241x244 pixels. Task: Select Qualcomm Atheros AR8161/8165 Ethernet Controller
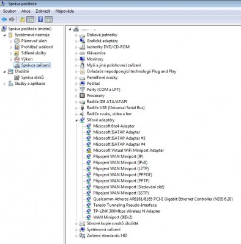click(163, 199)
